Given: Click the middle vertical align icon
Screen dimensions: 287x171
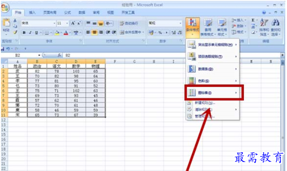Looking at the screenshot, I should (x=94, y=23).
